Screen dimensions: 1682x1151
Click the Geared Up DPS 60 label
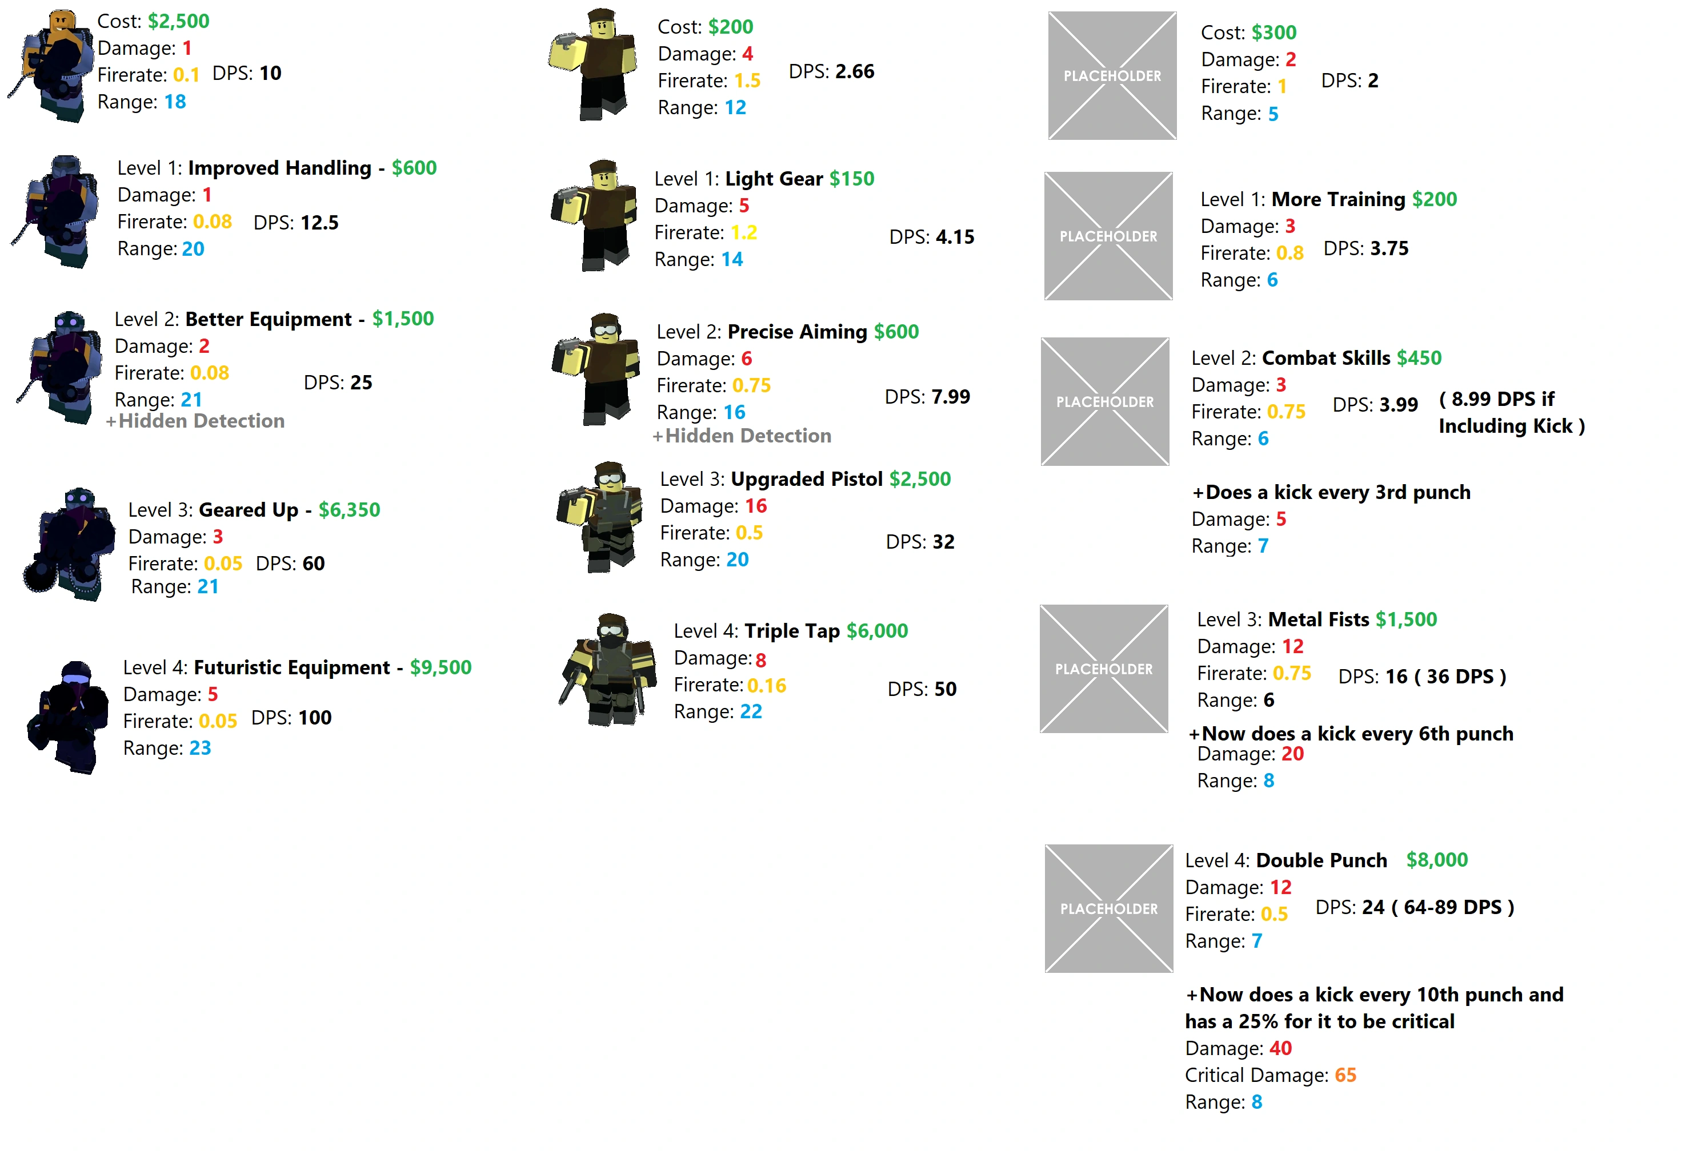click(x=290, y=563)
